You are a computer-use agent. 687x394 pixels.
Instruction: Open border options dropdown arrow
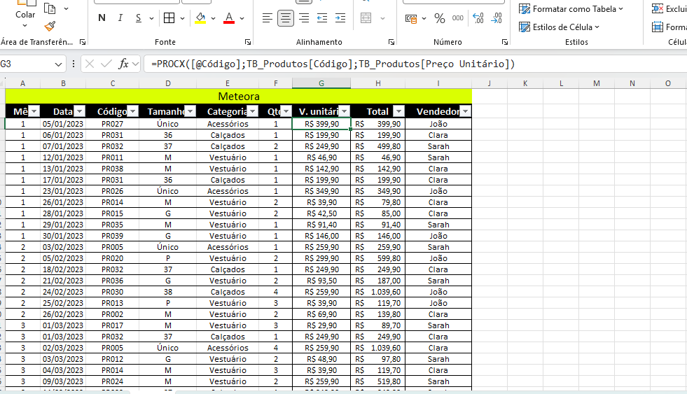[182, 18]
